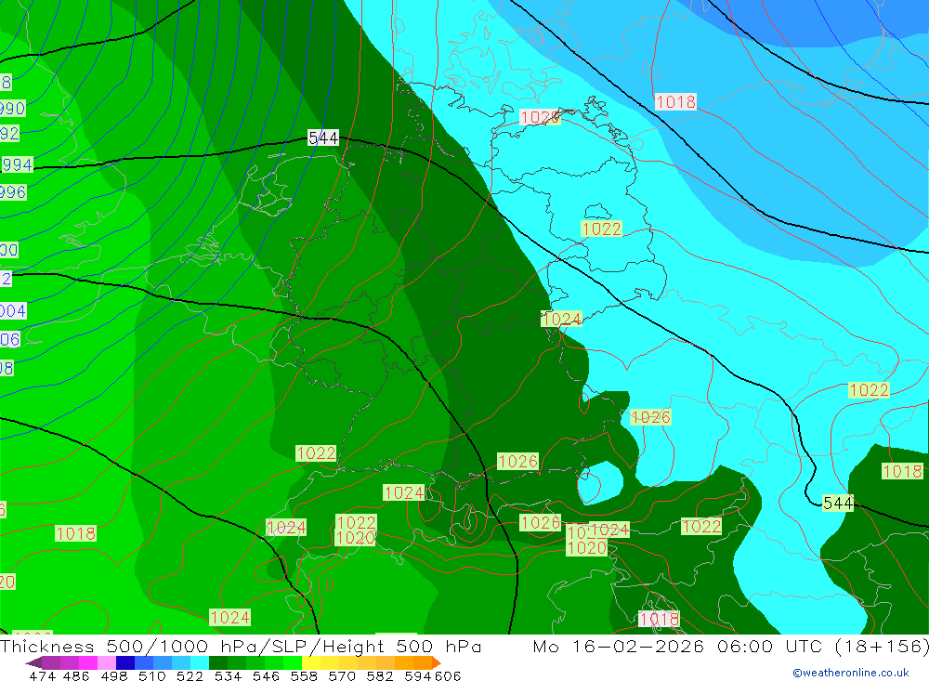Click the dark blue swatch in thickness legend

click(x=125, y=662)
